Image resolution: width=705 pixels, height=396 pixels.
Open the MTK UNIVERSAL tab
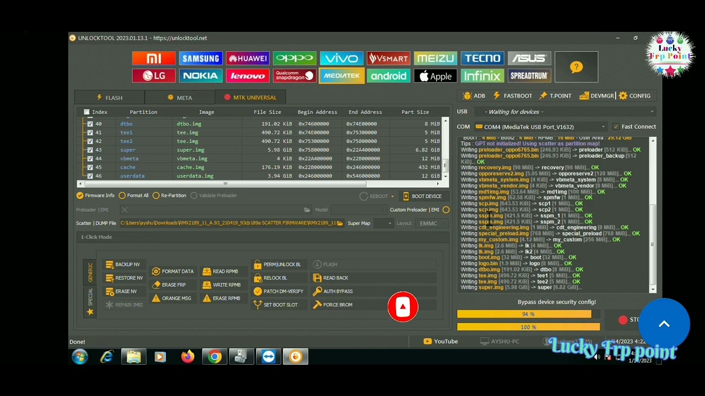coord(250,97)
